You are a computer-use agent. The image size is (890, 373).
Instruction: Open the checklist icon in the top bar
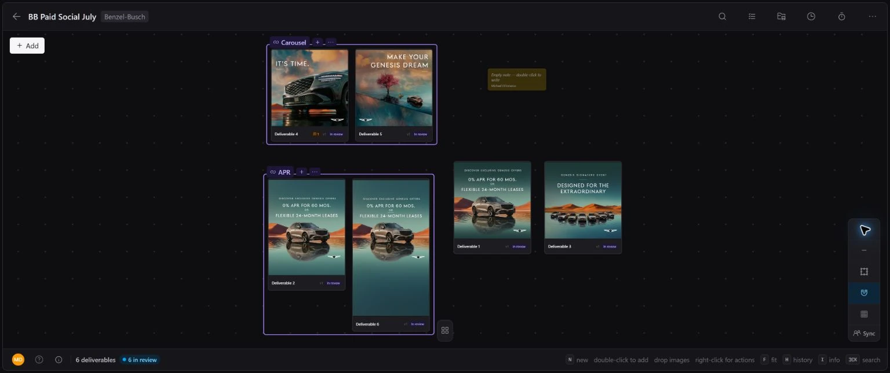coord(752,17)
